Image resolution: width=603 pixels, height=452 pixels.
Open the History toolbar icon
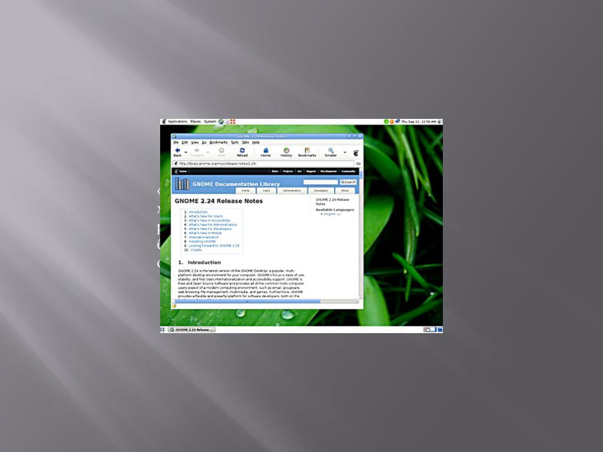[286, 151]
